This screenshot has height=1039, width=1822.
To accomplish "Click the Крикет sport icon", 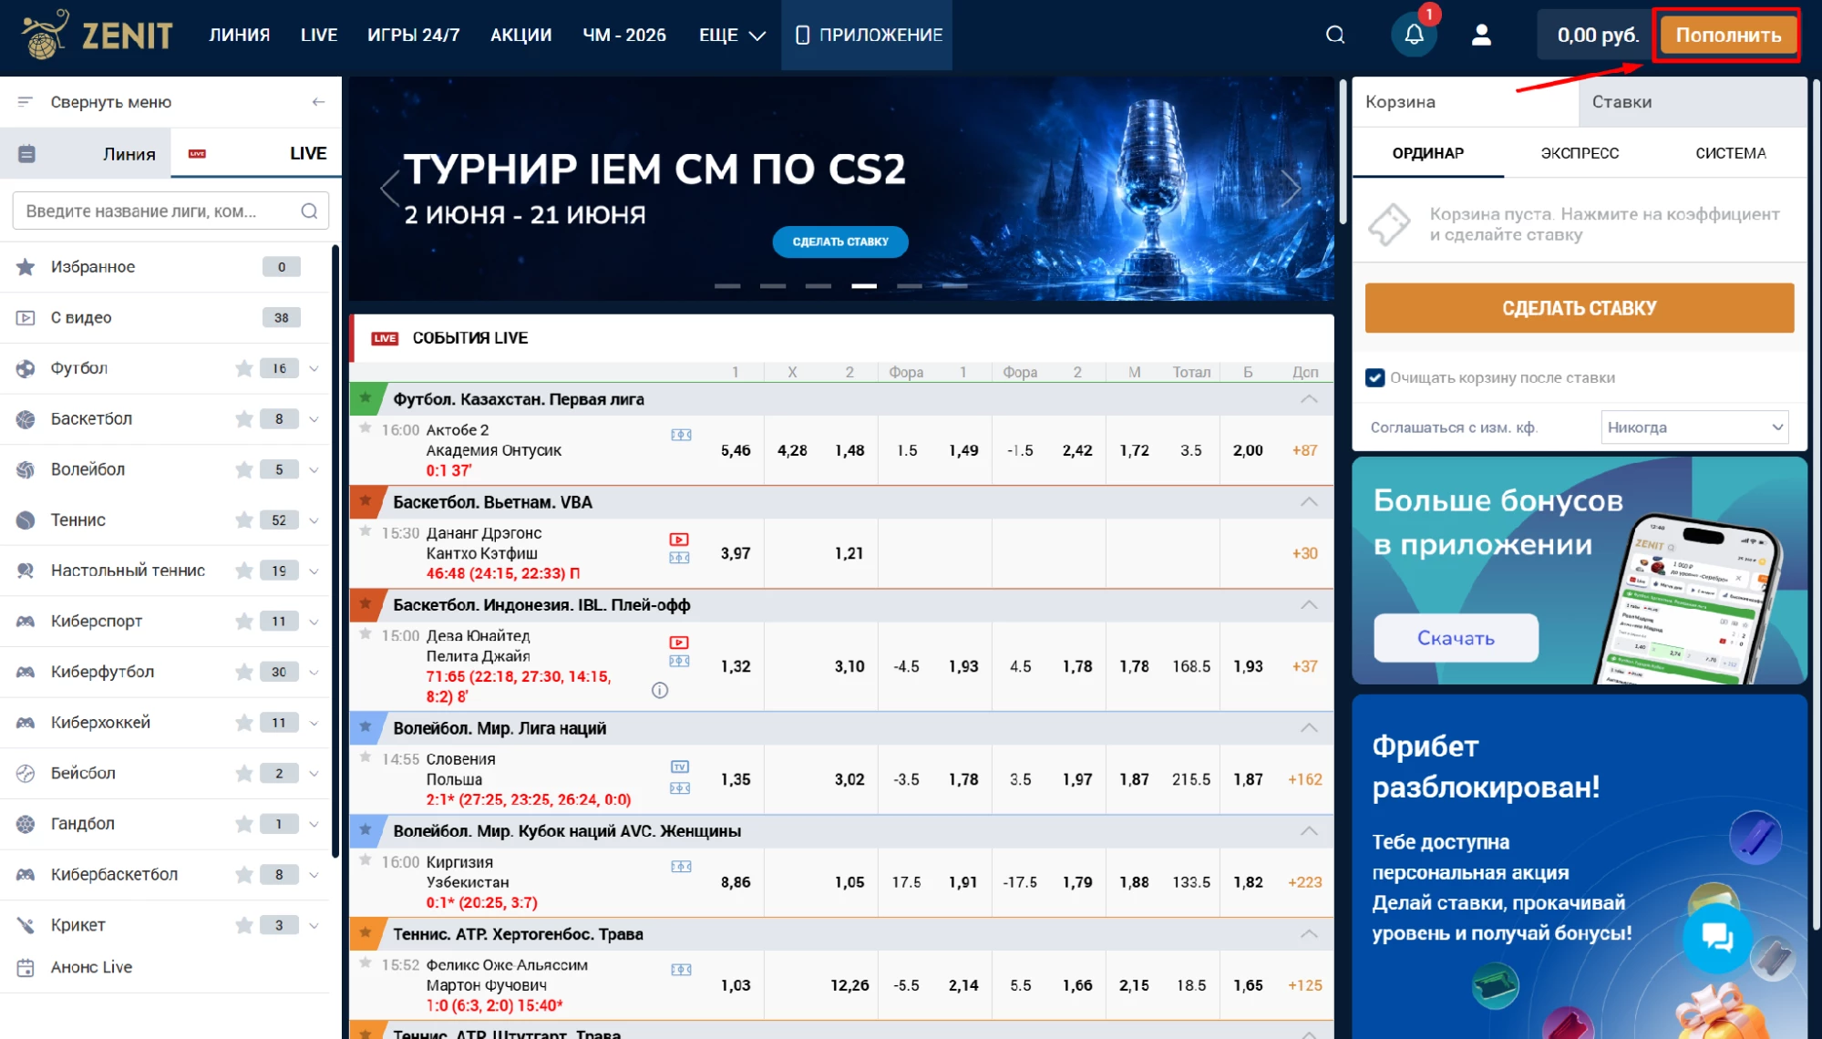I will click(26, 925).
